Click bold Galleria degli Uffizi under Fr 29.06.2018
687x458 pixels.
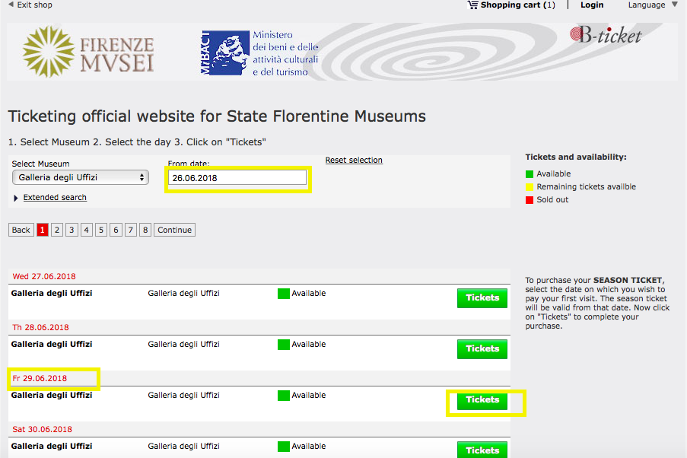52,395
